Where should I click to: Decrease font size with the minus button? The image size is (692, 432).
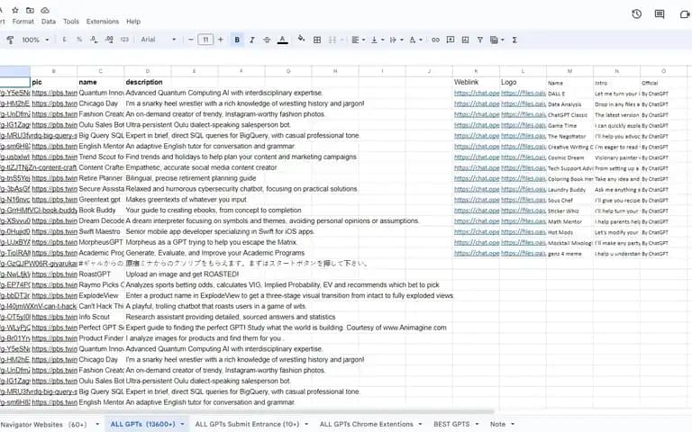(x=191, y=40)
